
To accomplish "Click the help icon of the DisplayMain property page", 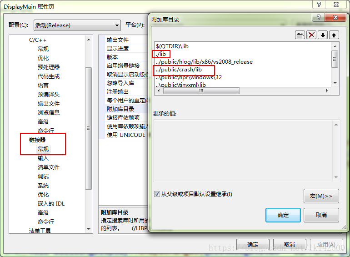I will pyautogui.click(x=319, y=5).
